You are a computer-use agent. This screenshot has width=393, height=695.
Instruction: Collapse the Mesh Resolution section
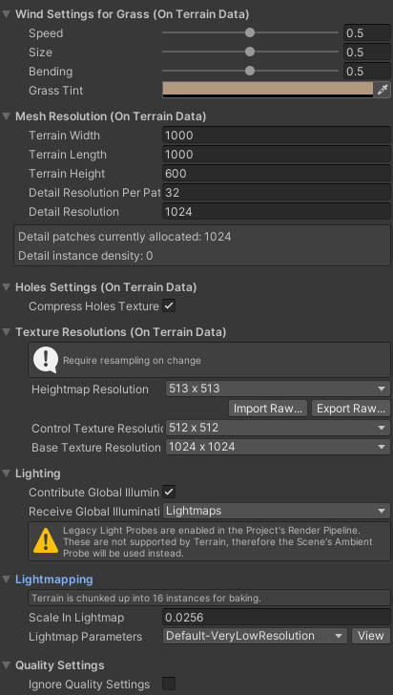click(x=7, y=116)
